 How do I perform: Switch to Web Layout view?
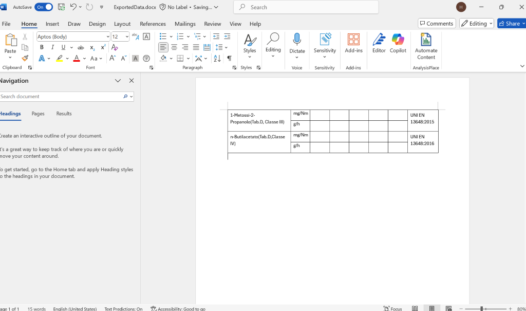click(x=448, y=308)
